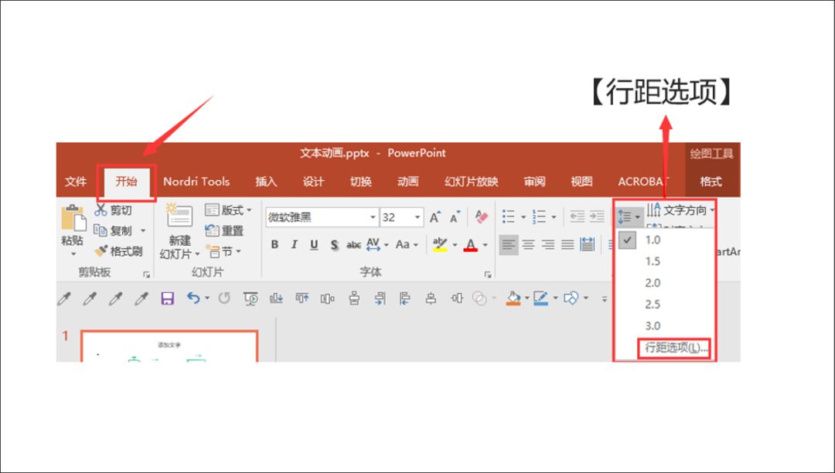Click the 重置 reset slide button
The width and height of the screenshot is (835, 473).
pyautogui.click(x=225, y=231)
